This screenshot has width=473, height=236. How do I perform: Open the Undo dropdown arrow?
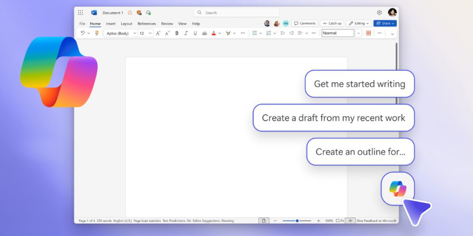click(89, 33)
